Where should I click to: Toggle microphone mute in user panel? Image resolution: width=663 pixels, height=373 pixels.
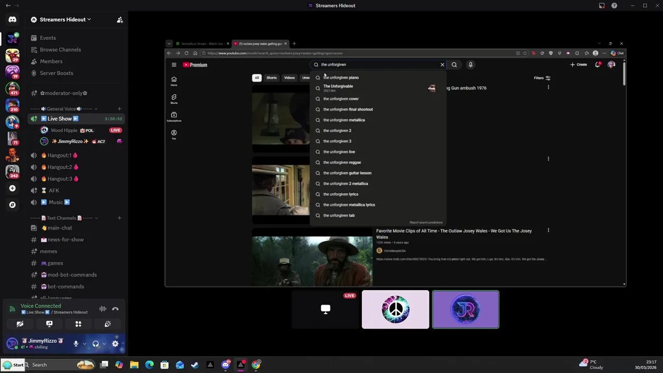76,343
